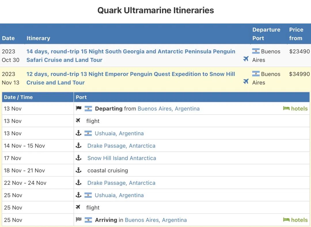Click the hotels link in the arriving row
This screenshot has height=227, width=311.
pos(295,220)
